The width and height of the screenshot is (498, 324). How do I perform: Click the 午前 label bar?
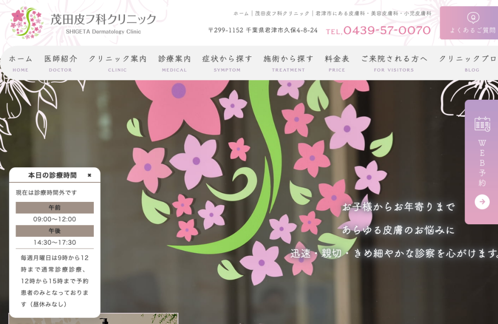(54, 207)
